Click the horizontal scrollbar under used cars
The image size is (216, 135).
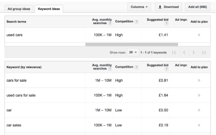pos(132,44)
